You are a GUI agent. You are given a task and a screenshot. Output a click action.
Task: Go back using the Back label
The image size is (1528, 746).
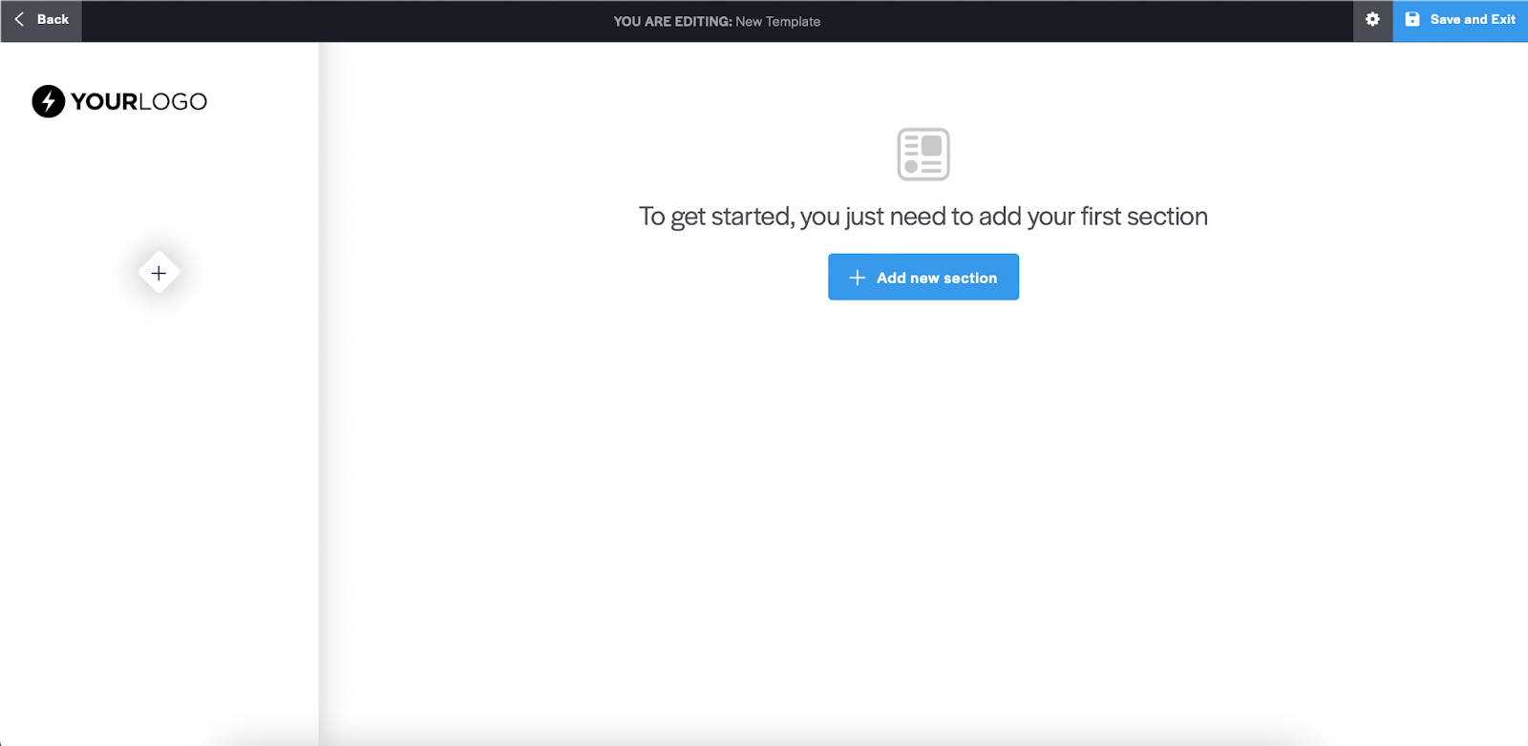(x=53, y=20)
